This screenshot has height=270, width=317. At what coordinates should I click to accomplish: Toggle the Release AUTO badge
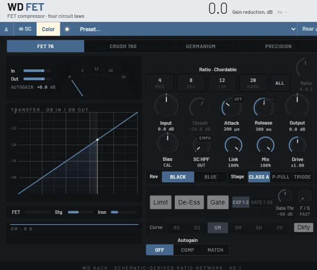point(269,100)
